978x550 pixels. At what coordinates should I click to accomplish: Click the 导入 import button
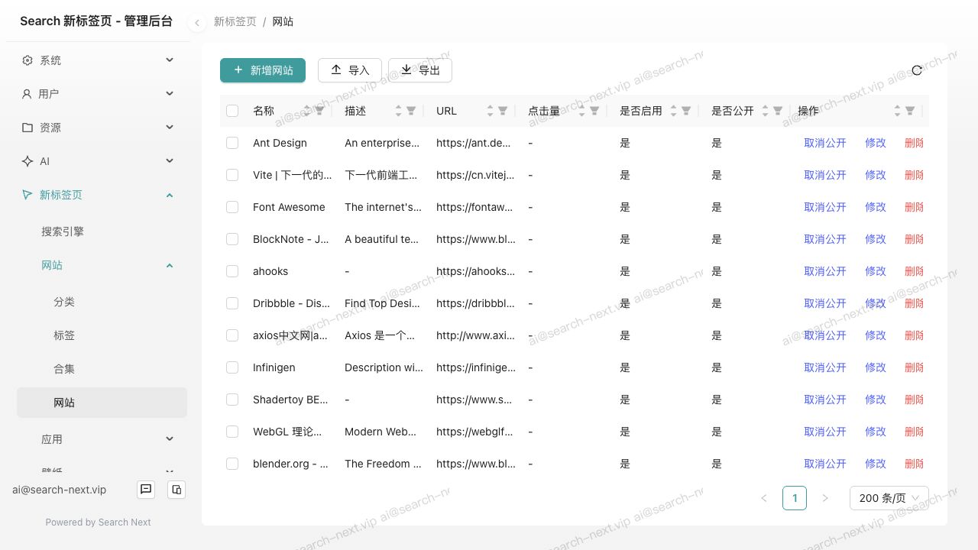coord(350,70)
